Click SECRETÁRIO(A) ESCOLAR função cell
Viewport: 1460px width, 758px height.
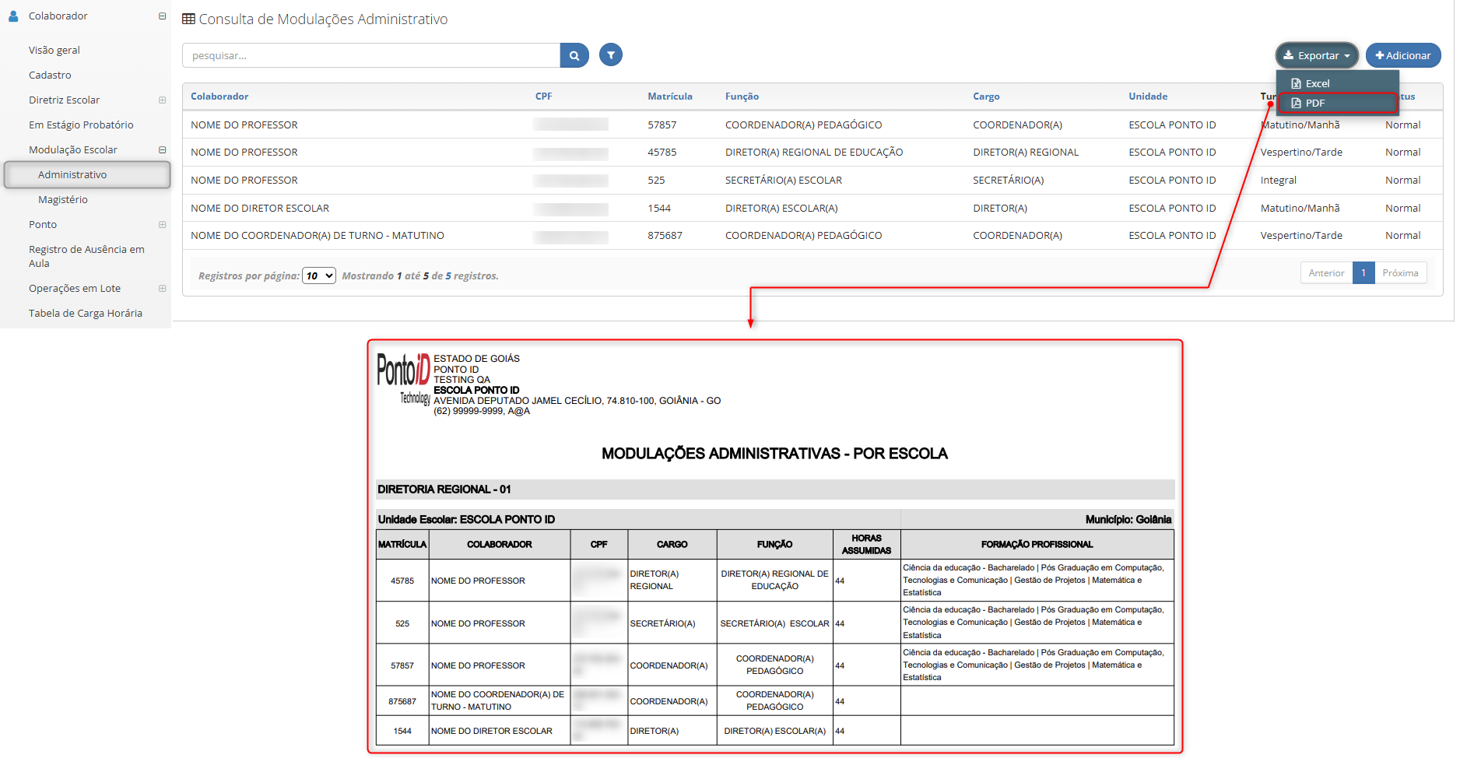coord(784,180)
